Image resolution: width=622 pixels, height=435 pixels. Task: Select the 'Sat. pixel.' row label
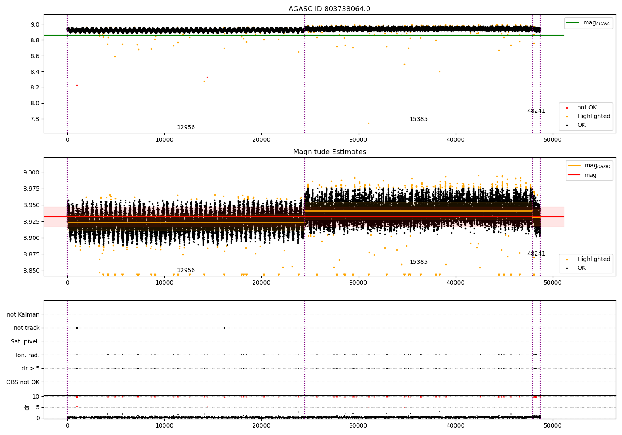click(25, 342)
